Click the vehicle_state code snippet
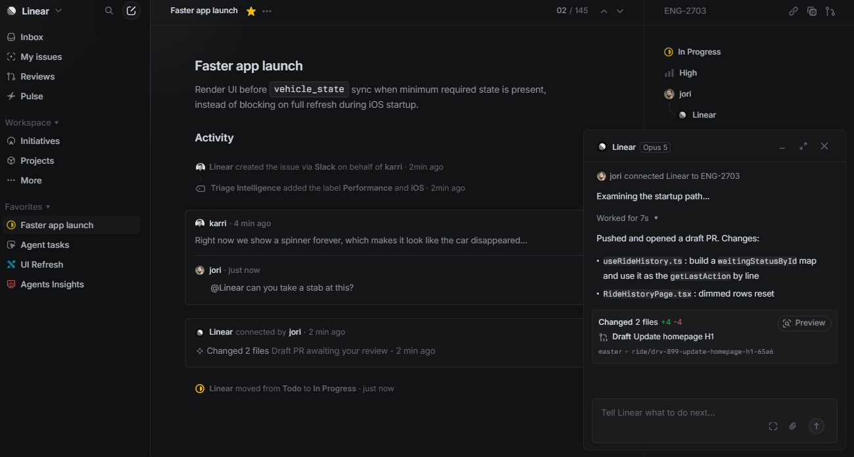Screen dimensions: 854x457 click(x=309, y=89)
